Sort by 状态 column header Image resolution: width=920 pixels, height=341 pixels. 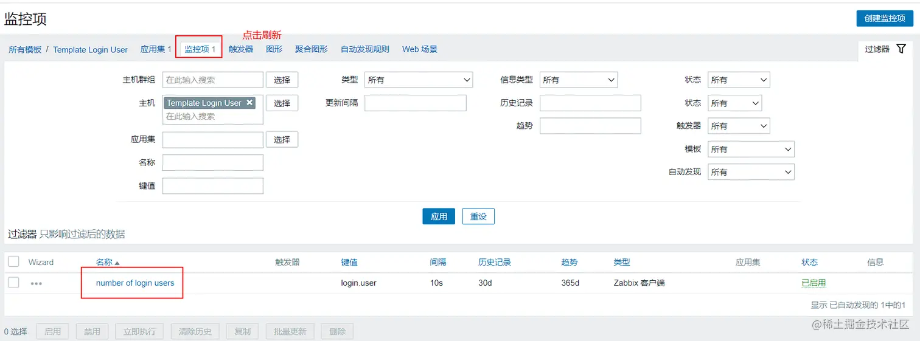pos(810,262)
